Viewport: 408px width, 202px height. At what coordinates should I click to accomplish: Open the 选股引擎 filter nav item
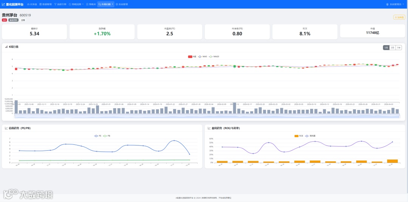[x=60, y=5]
